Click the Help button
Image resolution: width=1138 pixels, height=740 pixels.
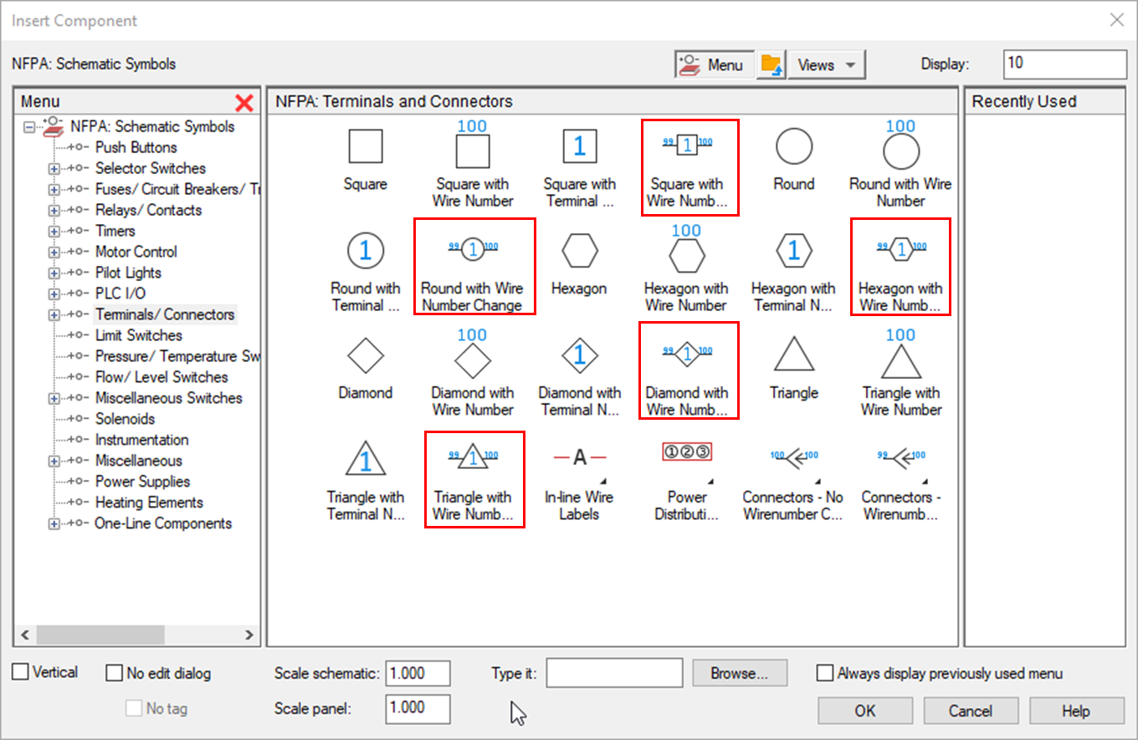[x=1076, y=711]
